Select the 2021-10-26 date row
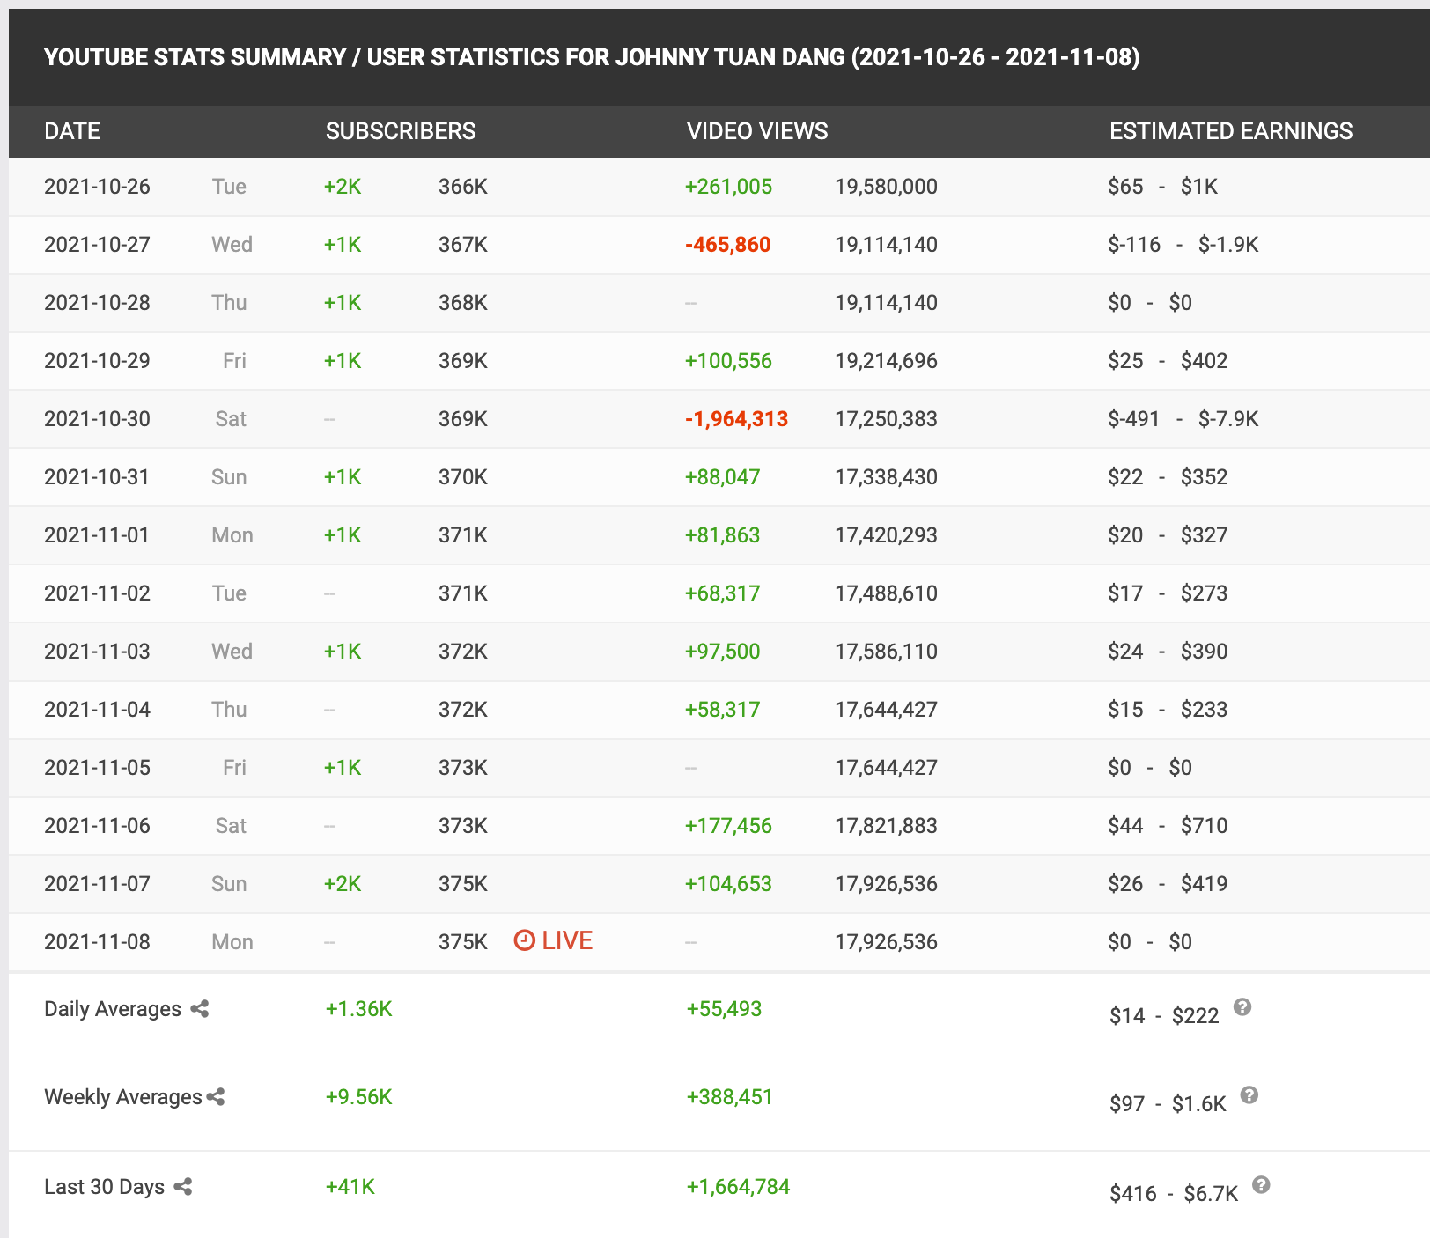The height and width of the screenshot is (1238, 1430). click(x=97, y=187)
